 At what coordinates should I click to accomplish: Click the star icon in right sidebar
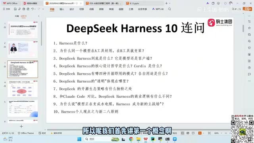[249, 28]
